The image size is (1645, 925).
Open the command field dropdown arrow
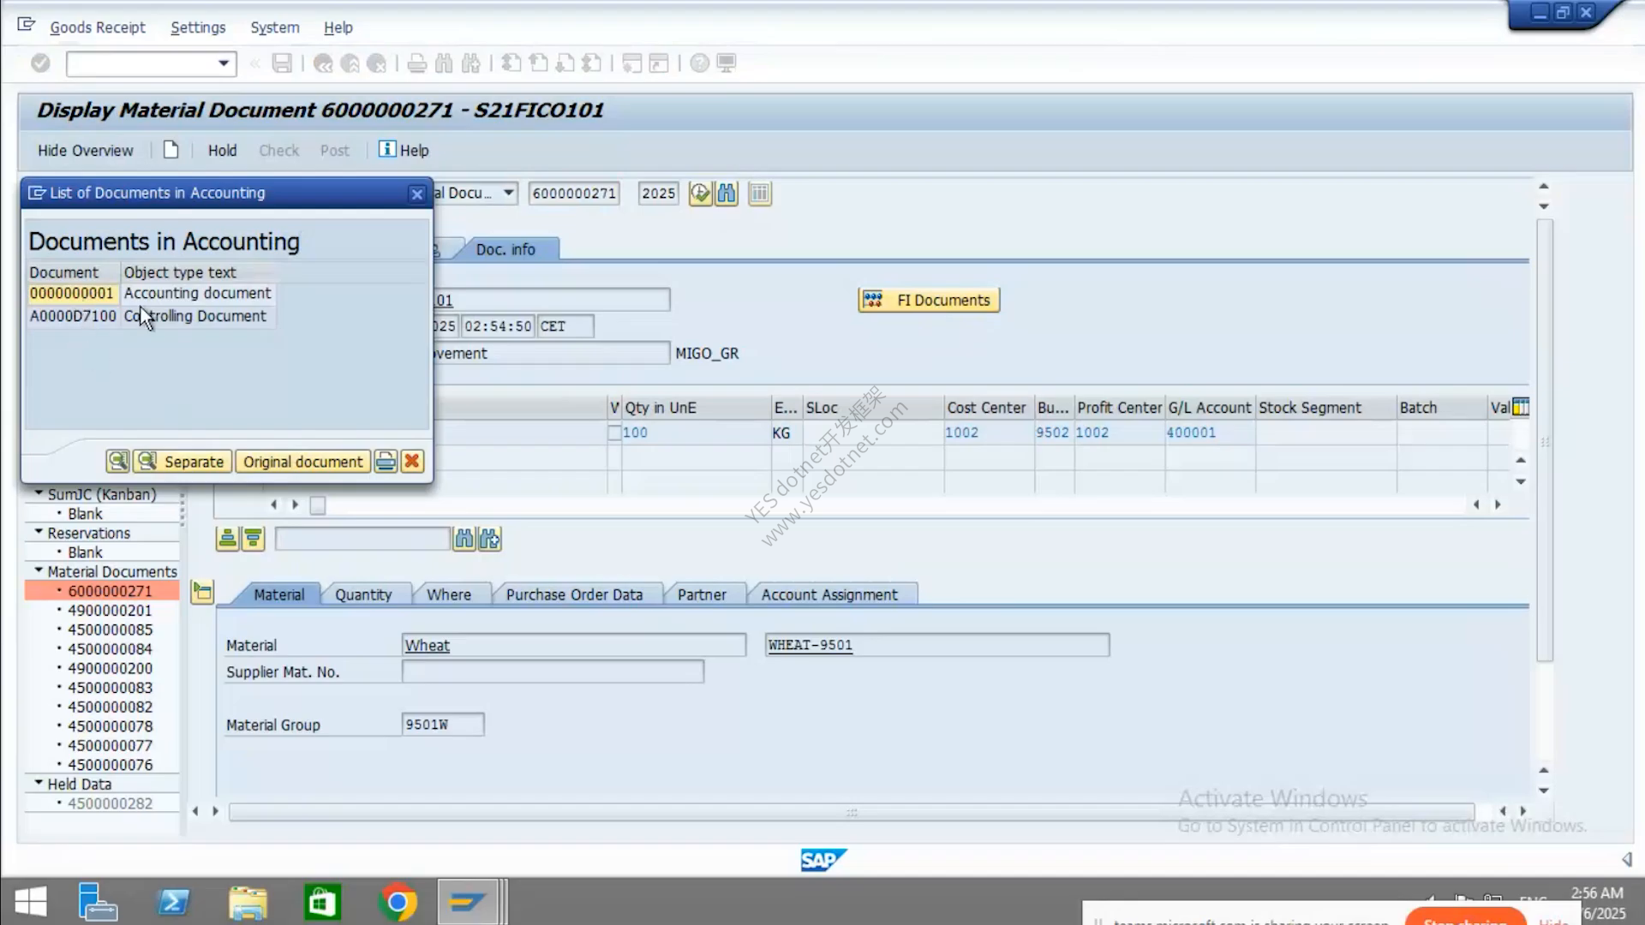[224, 63]
